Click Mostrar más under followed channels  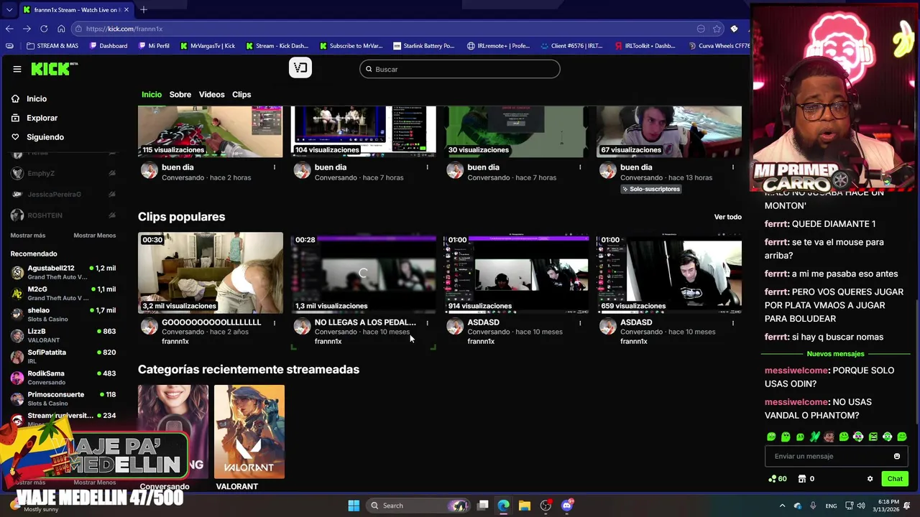tap(28, 236)
